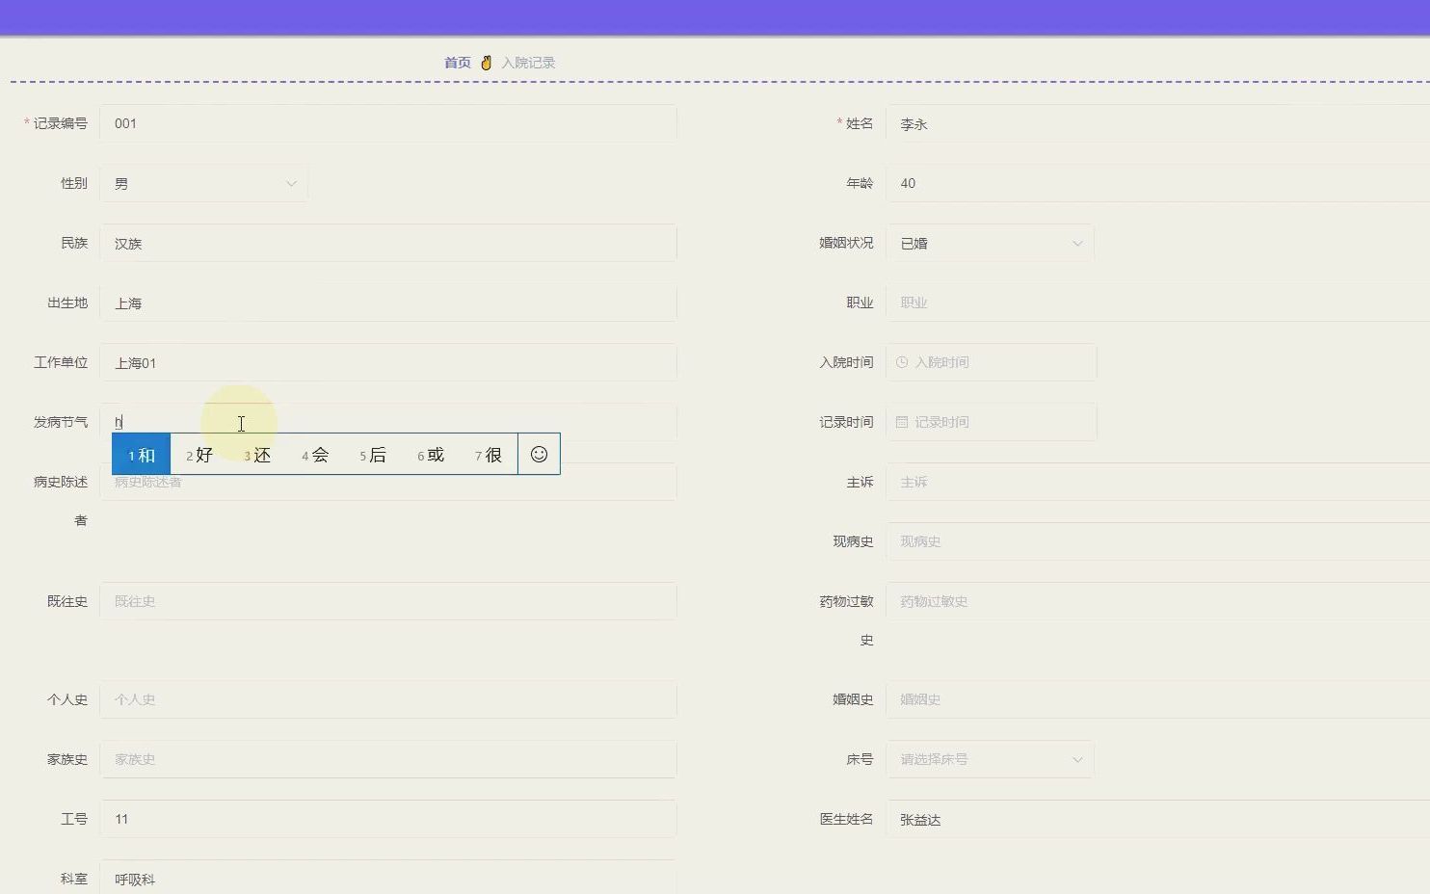Choose IME candidate 3 还
Viewport: 1430px width, 894px height.
tap(257, 455)
